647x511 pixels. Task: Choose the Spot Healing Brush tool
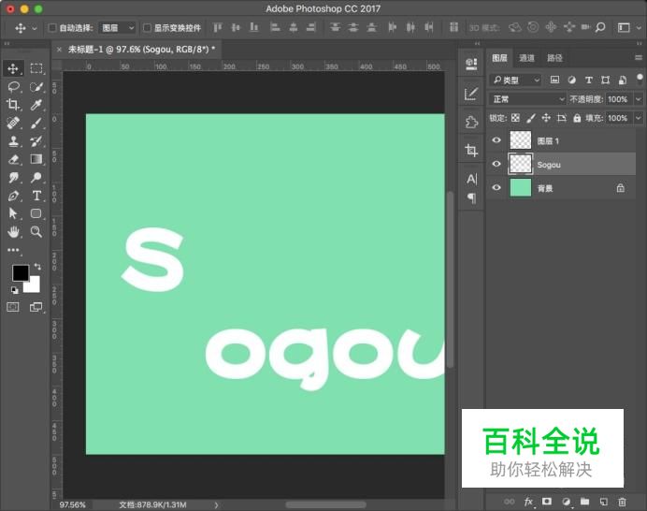point(13,124)
